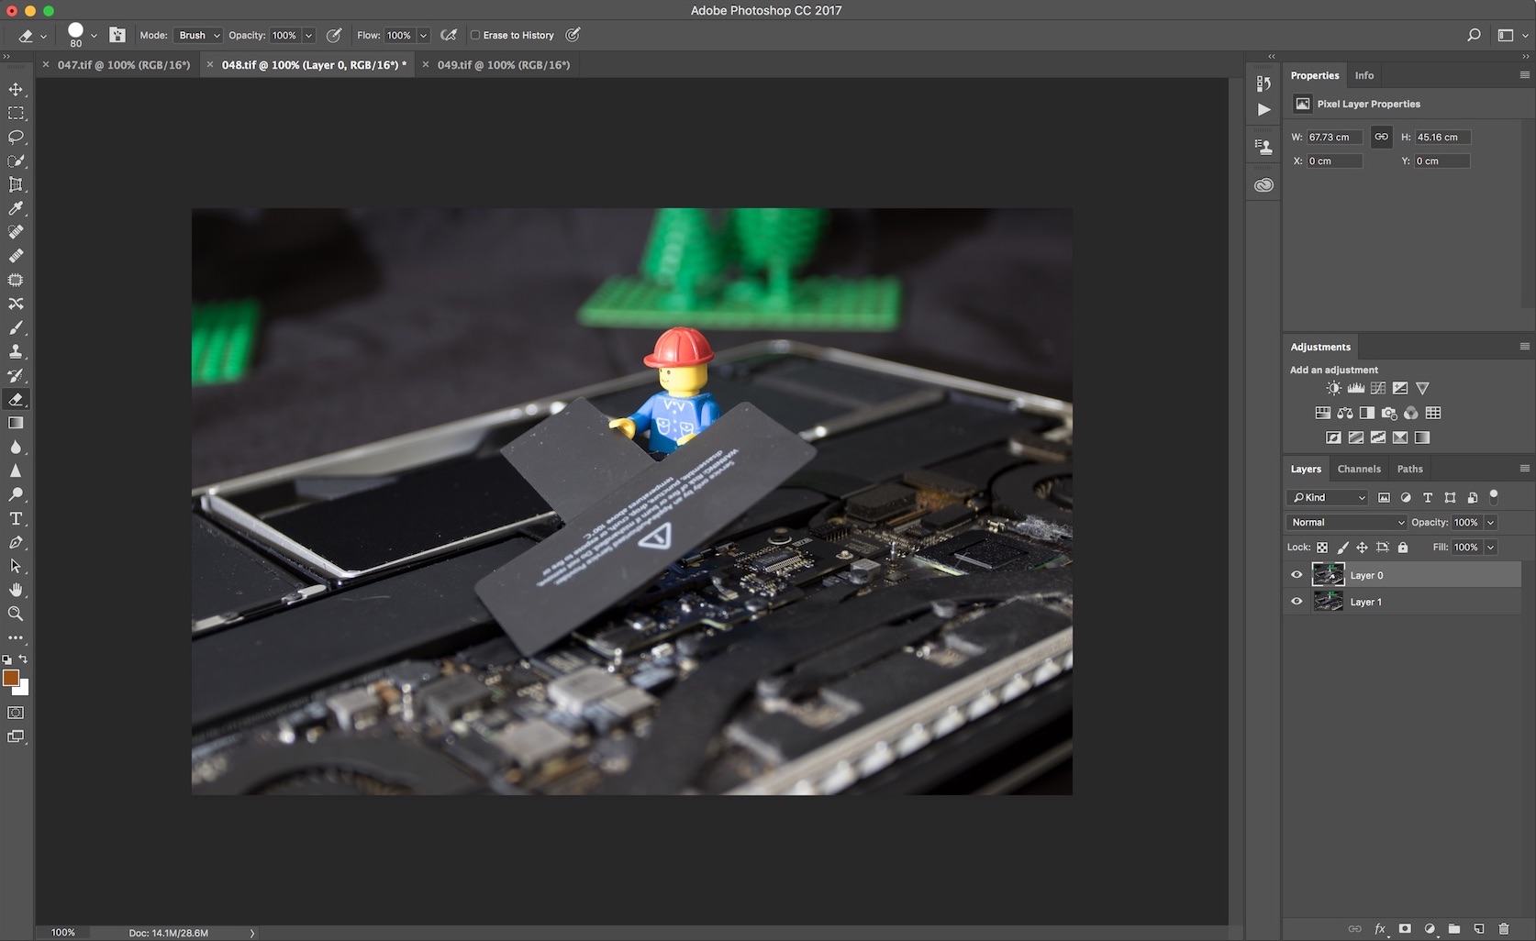Select the Dodge tool
The width and height of the screenshot is (1536, 941).
coord(16,494)
